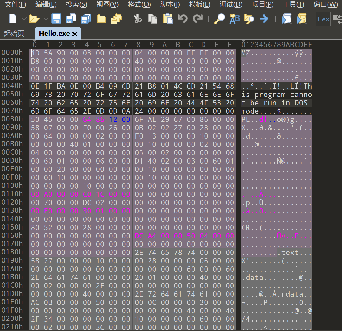Click the Run Template icon
342x331 pixels.
pos(302,19)
